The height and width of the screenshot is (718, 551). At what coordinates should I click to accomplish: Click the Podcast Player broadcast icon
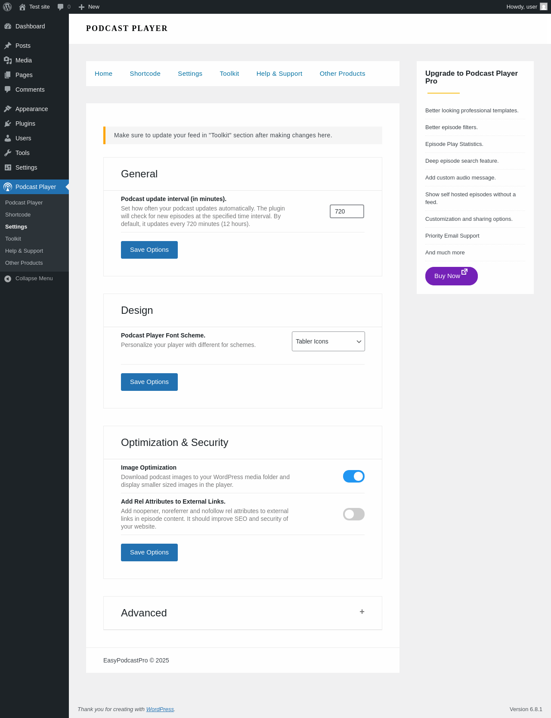point(8,187)
